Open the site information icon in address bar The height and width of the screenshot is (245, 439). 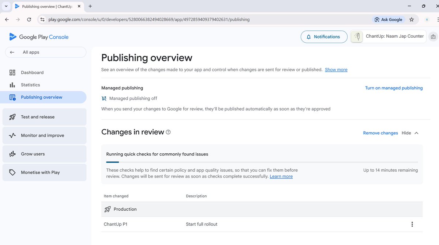click(x=42, y=20)
